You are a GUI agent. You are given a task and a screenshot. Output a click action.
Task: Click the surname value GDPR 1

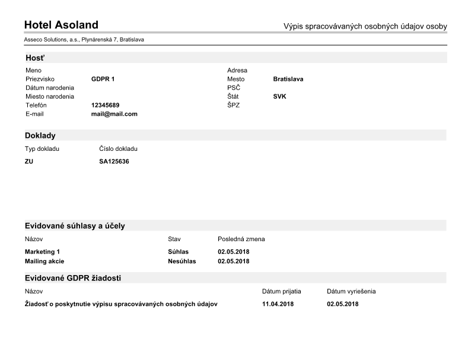coord(103,79)
